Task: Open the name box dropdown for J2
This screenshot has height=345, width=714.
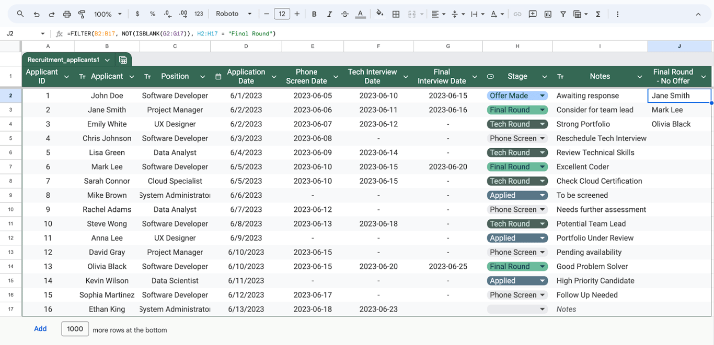Action: point(42,34)
